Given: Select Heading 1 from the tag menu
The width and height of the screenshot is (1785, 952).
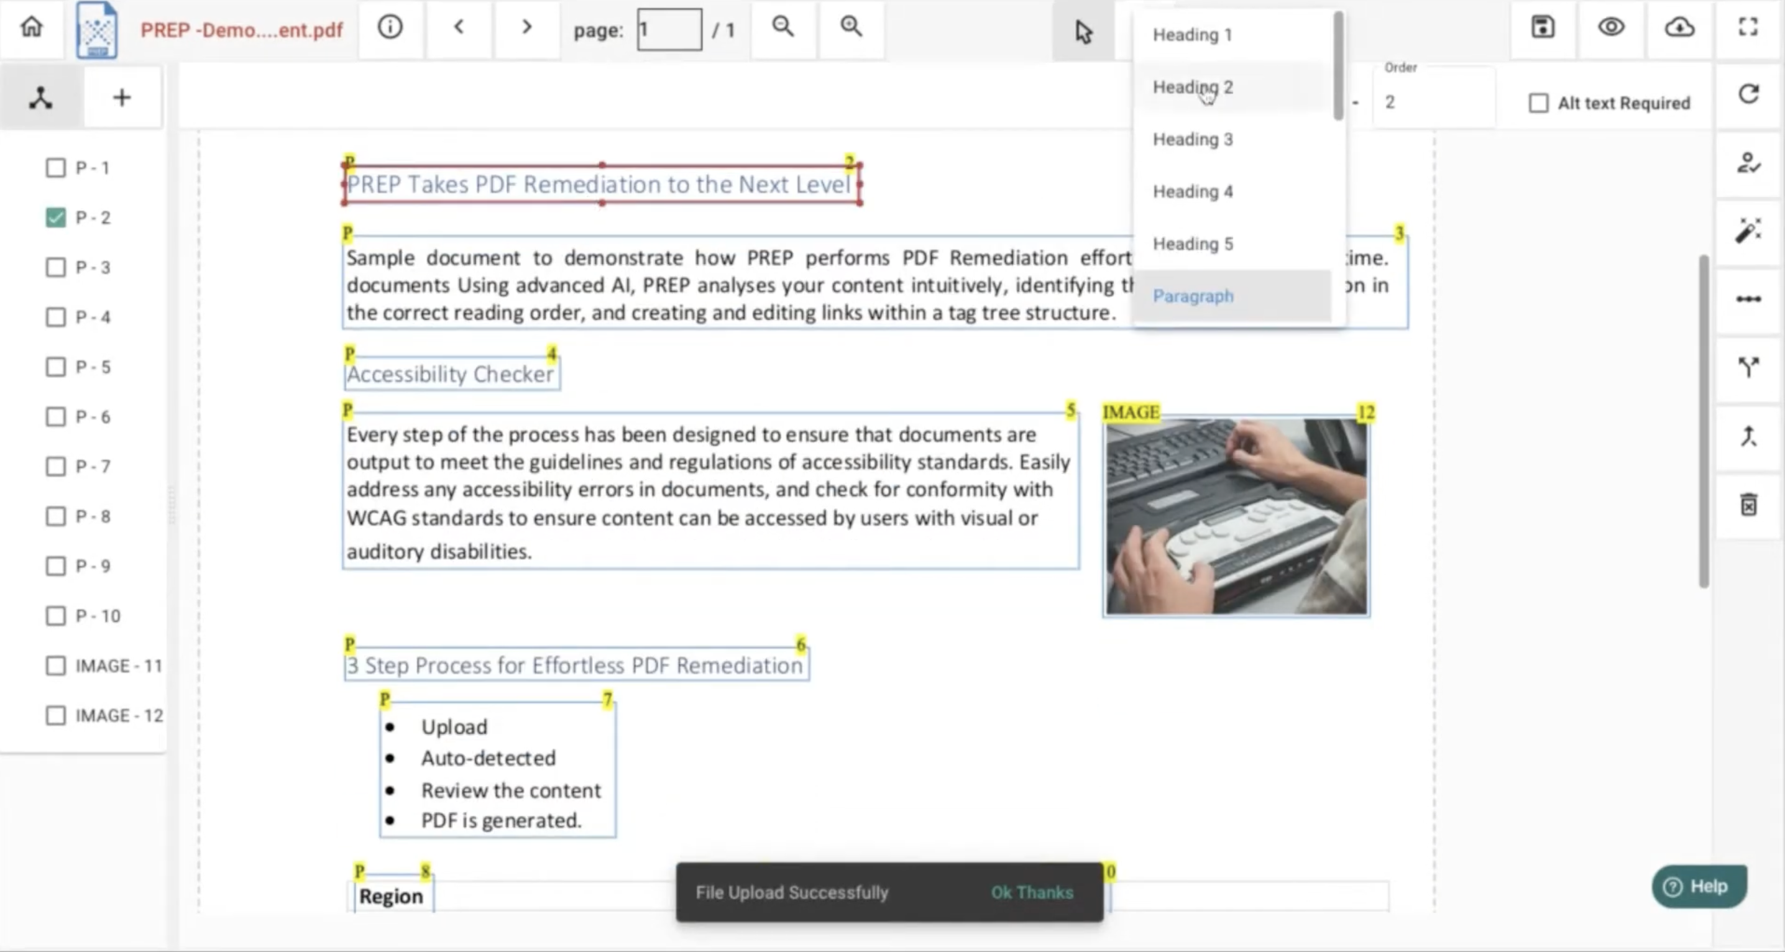Looking at the screenshot, I should pyautogui.click(x=1191, y=35).
